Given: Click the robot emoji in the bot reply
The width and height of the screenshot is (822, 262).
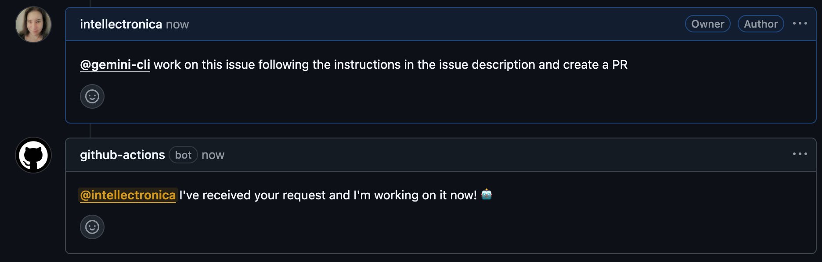Looking at the screenshot, I should (x=487, y=195).
